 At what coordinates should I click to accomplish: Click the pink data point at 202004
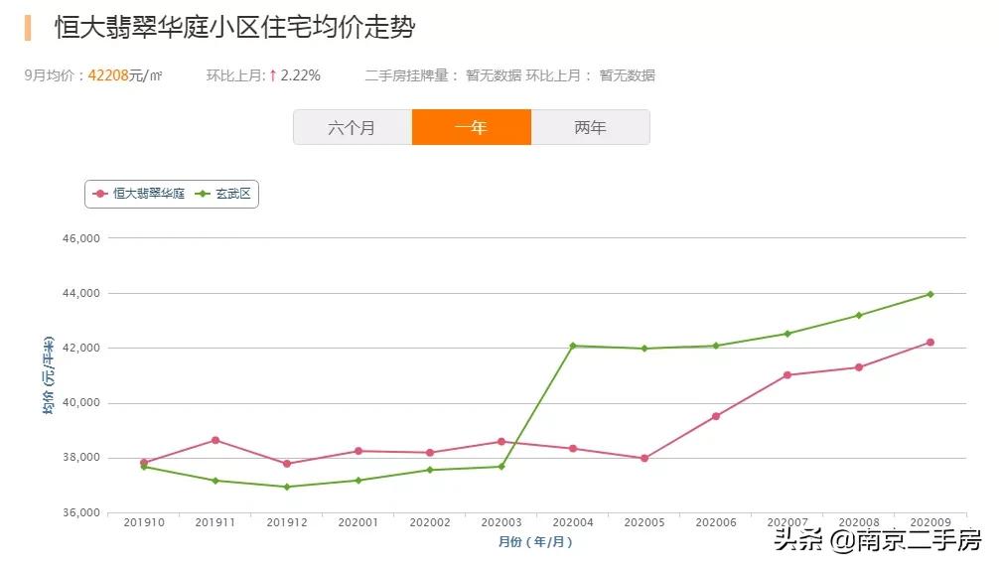click(573, 449)
